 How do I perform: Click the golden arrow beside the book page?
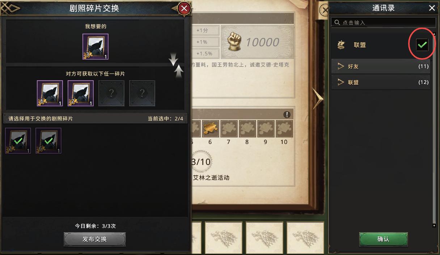(318, 98)
